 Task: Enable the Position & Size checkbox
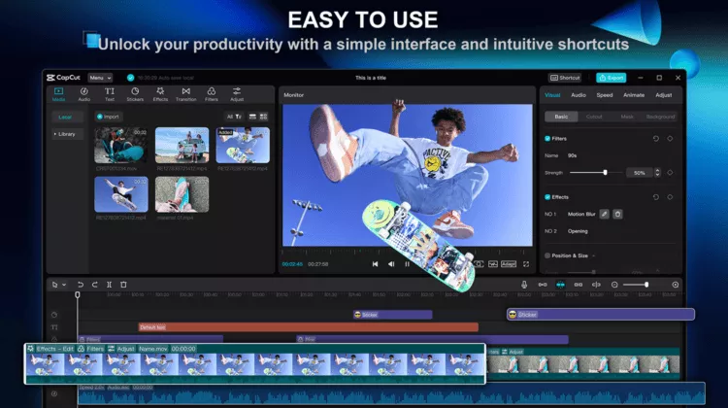coord(547,256)
